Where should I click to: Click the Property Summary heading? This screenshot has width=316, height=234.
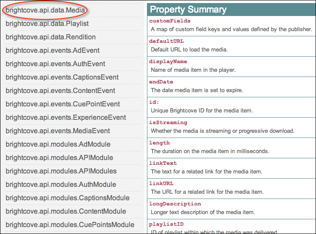[x=188, y=10]
